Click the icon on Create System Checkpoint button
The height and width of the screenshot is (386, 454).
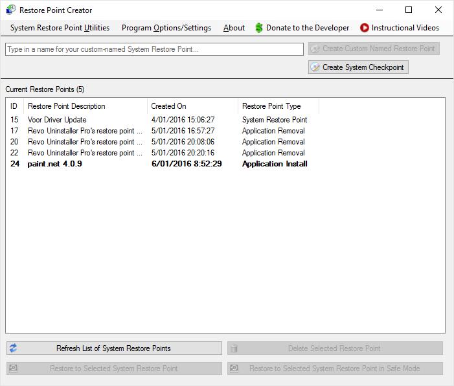click(x=315, y=67)
